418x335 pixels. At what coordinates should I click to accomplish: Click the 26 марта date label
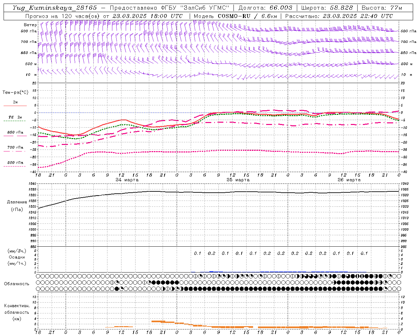[x=349, y=180]
